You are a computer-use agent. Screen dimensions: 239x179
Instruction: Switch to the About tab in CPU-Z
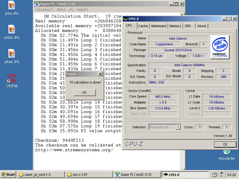click(x=201, y=26)
